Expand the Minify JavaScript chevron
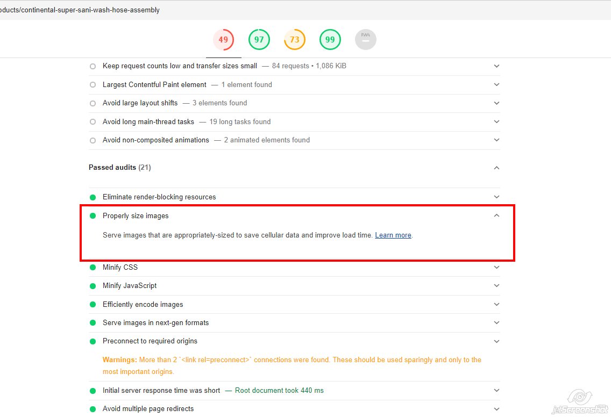The width and height of the screenshot is (611, 417). tap(496, 286)
